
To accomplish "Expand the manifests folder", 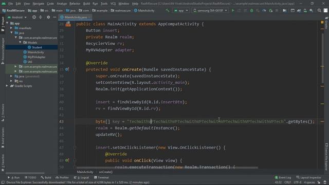I will (11, 28).
